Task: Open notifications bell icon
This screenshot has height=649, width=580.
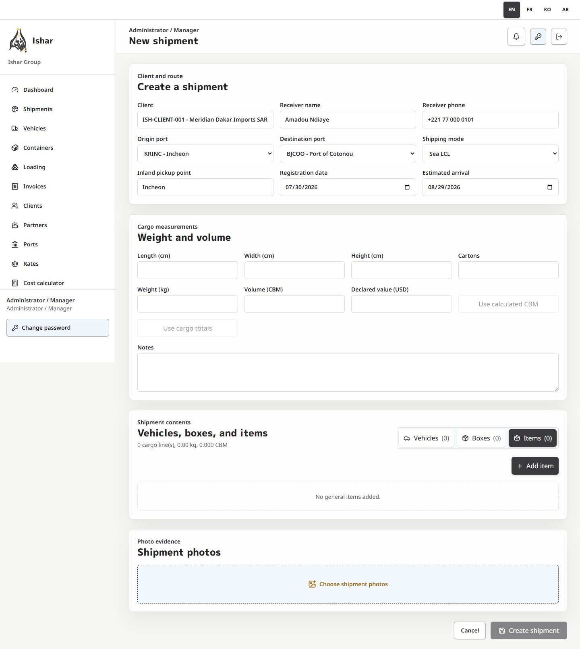Action: (516, 37)
